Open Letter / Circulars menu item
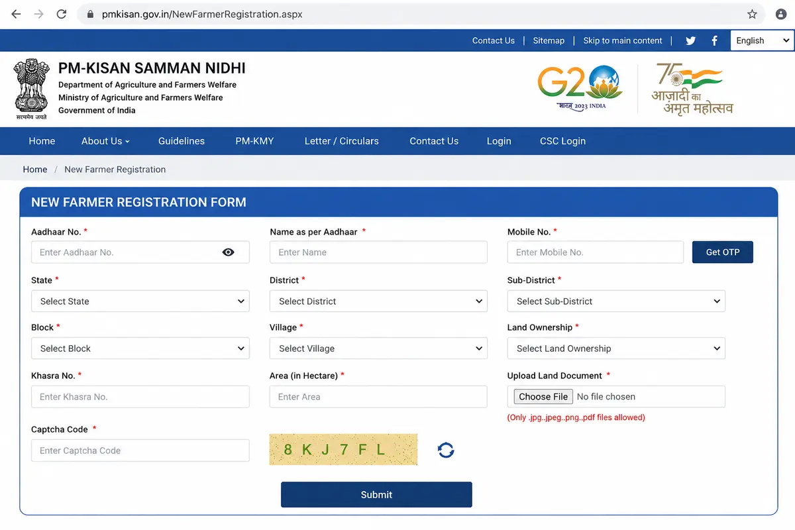 click(x=342, y=141)
